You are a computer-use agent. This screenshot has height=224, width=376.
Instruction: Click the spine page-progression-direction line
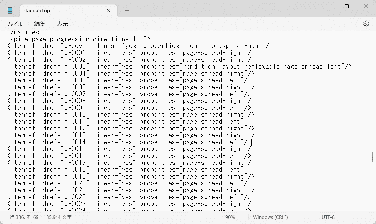(x=79, y=39)
